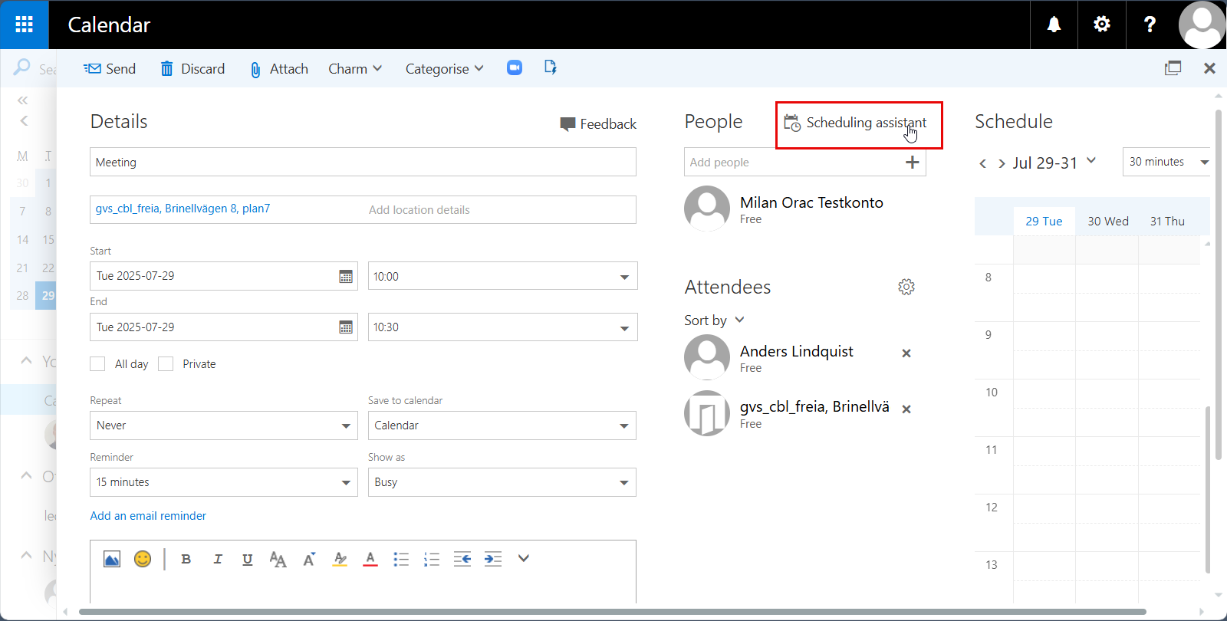Open the help question mark
The width and height of the screenshot is (1227, 621).
[1150, 25]
